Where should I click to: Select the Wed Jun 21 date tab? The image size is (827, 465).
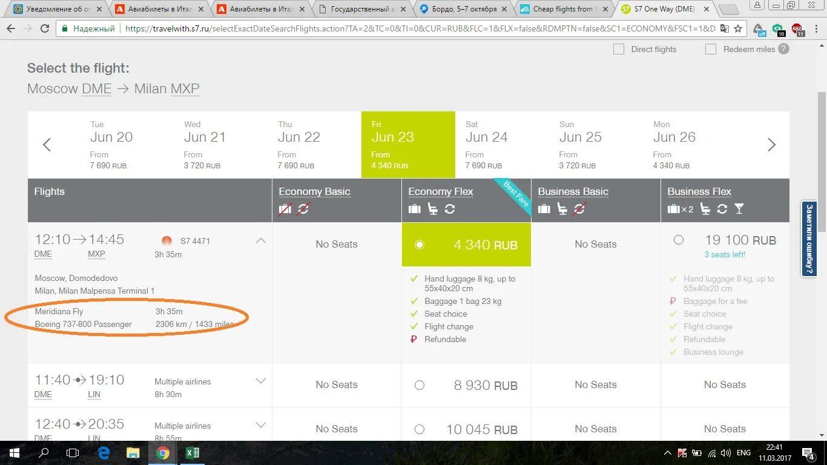[221, 145]
